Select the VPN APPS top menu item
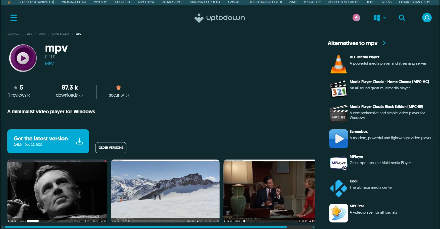Image resolution: width=440 pixels, height=229 pixels. click(101, 2)
